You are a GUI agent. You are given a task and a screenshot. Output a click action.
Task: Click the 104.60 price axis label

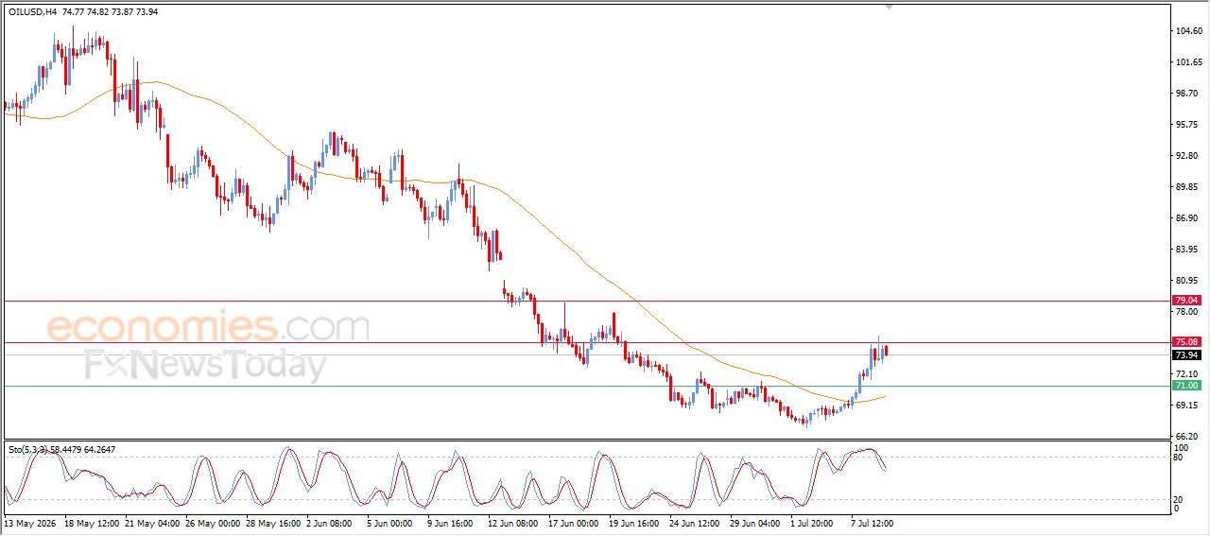(1187, 31)
